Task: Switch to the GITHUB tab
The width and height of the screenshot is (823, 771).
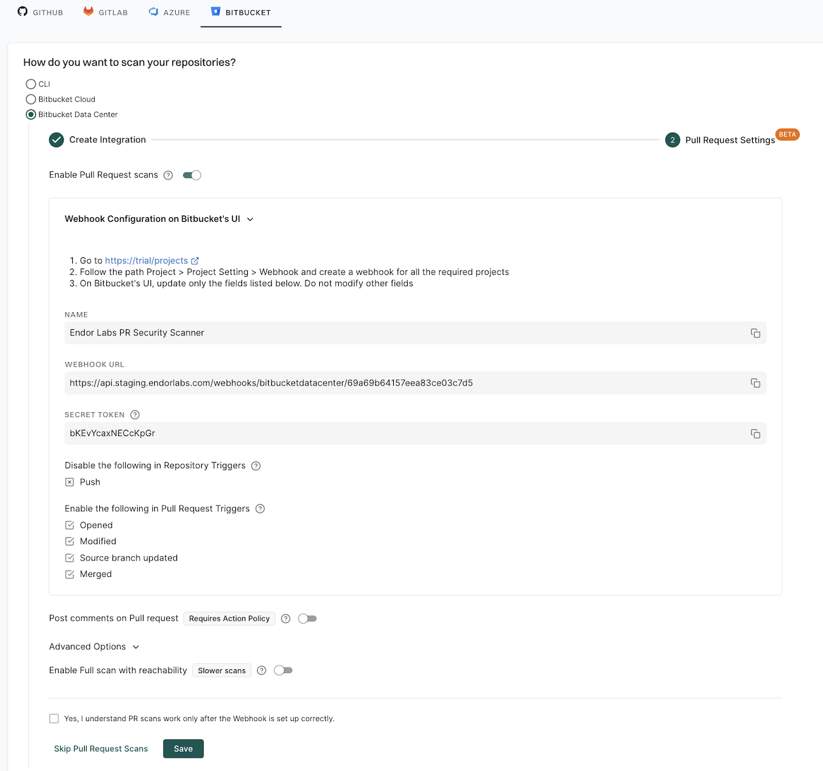Action: tap(40, 12)
